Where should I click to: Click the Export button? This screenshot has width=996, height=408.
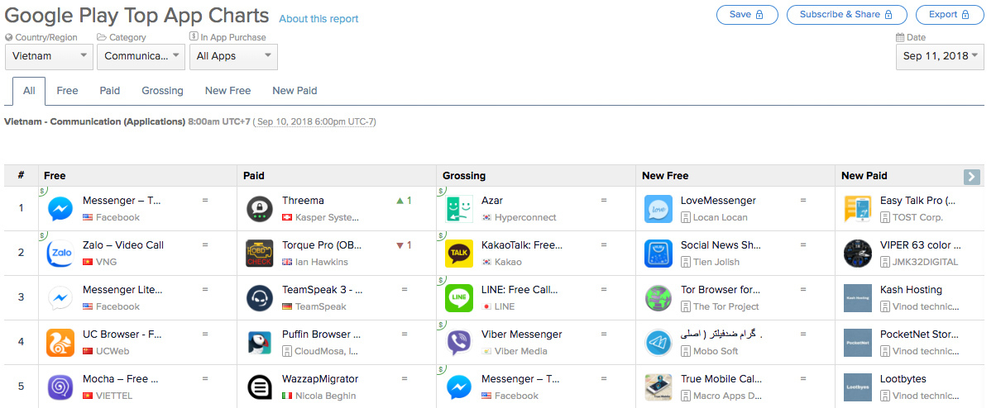tap(950, 14)
